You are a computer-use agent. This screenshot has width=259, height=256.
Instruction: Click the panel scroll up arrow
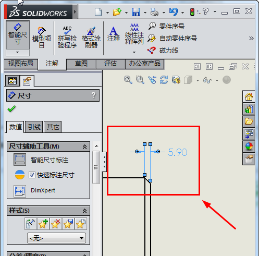(x=96, y=146)
